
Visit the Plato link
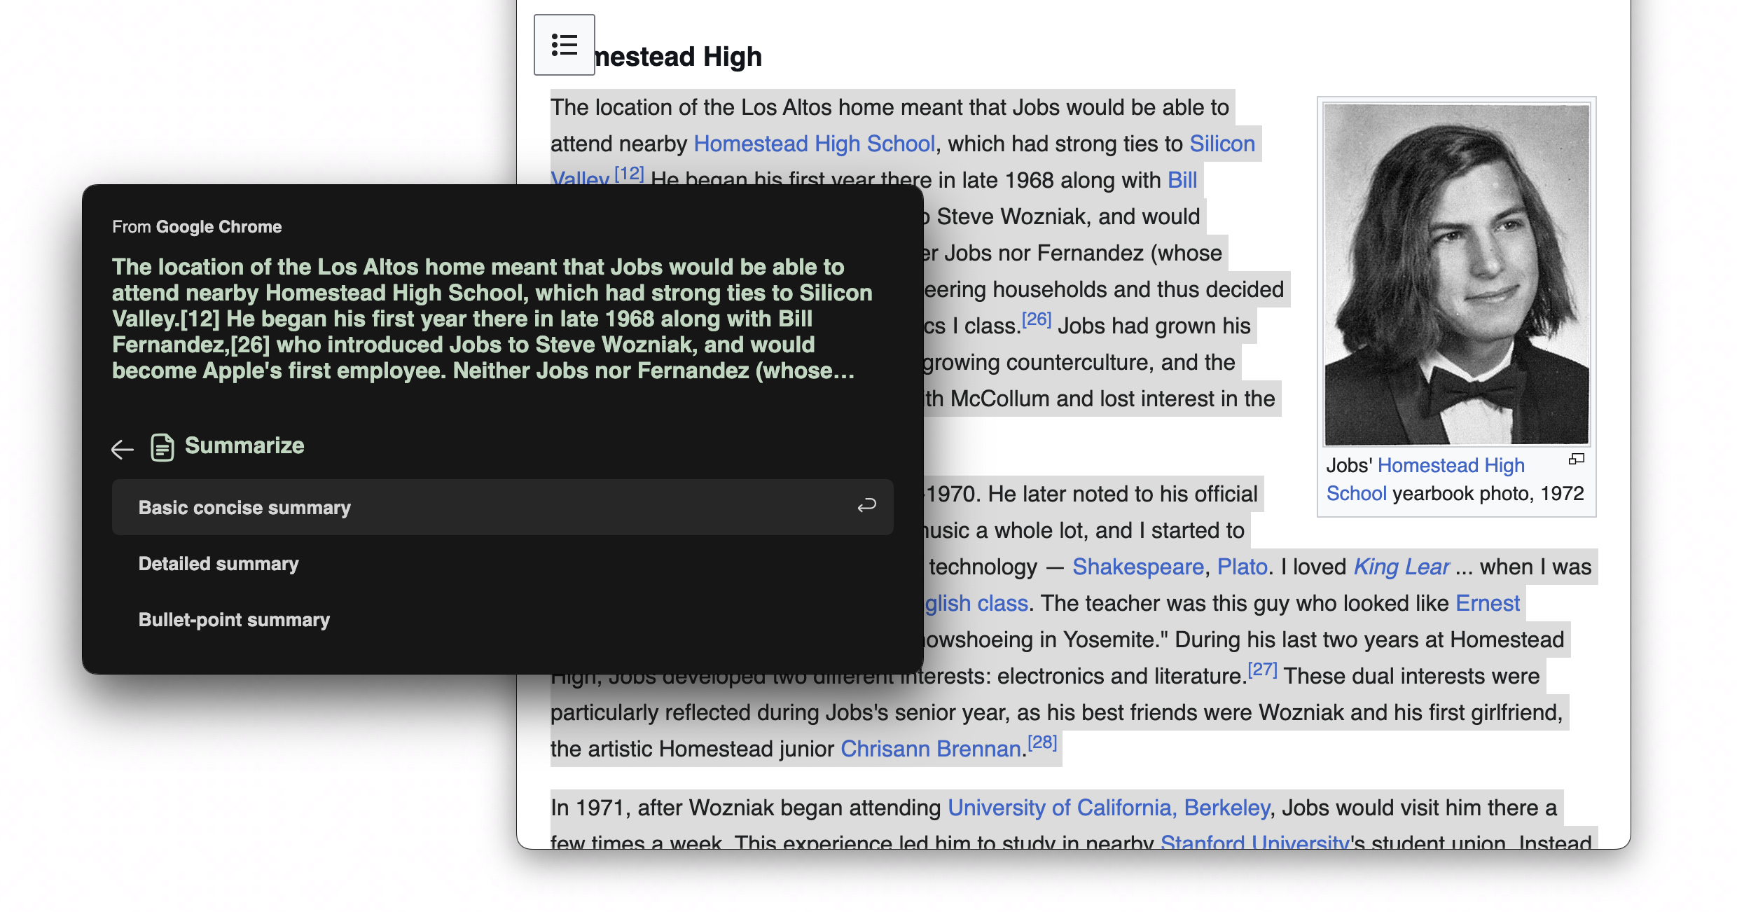pos(1242,567)
